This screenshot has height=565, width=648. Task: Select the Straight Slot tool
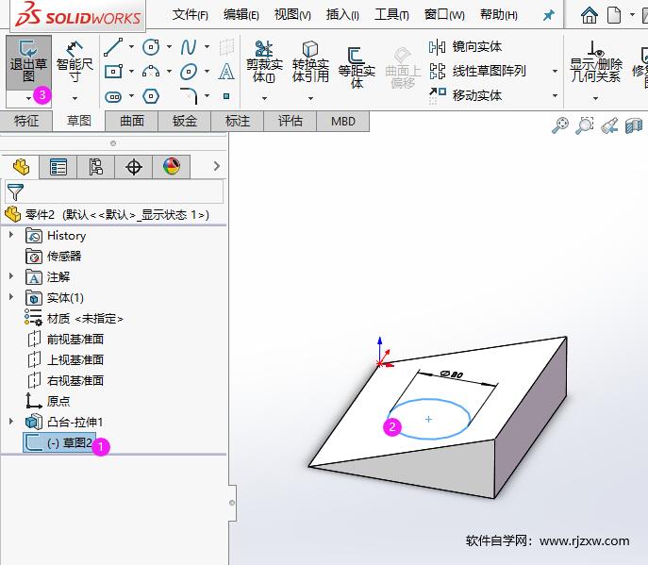[113, 97]
